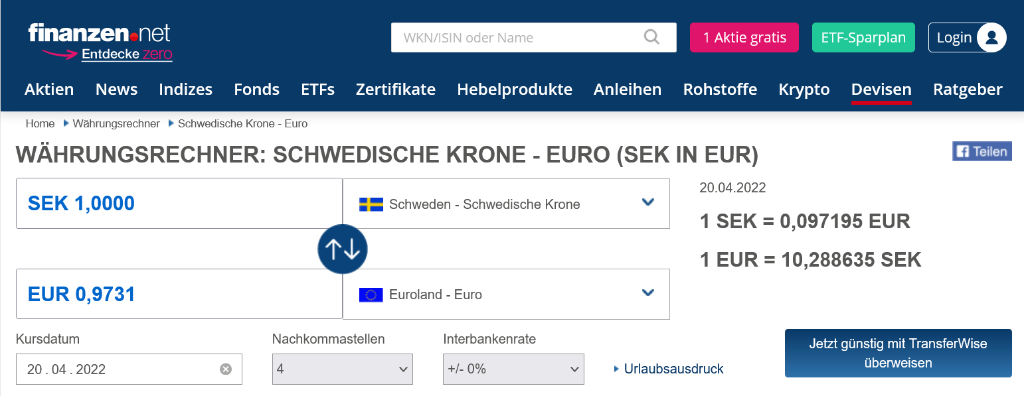This screenshot has height=396, width=1024.
Task: Go to the Krypto section
Action: tap(804, 90)
